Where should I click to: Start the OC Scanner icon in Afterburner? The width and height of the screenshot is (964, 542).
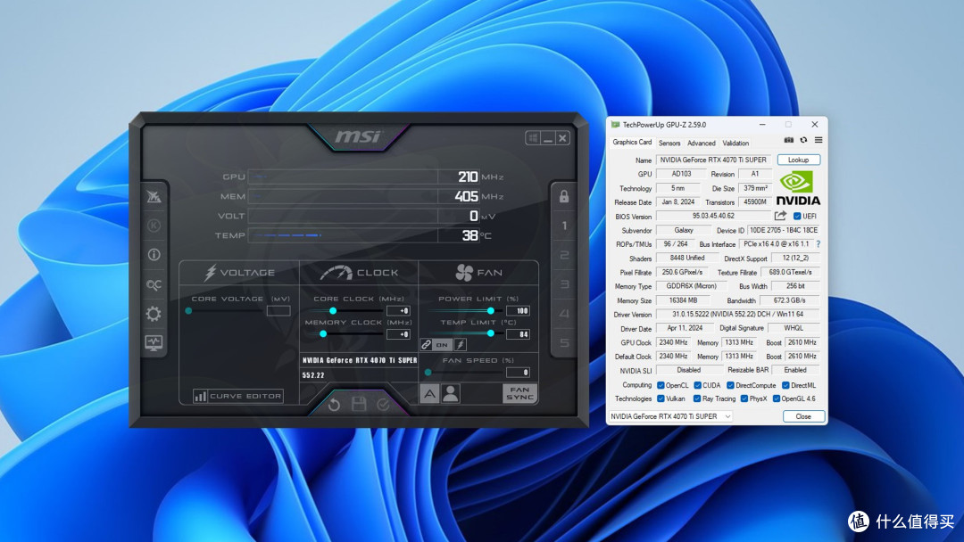point(154,284)
